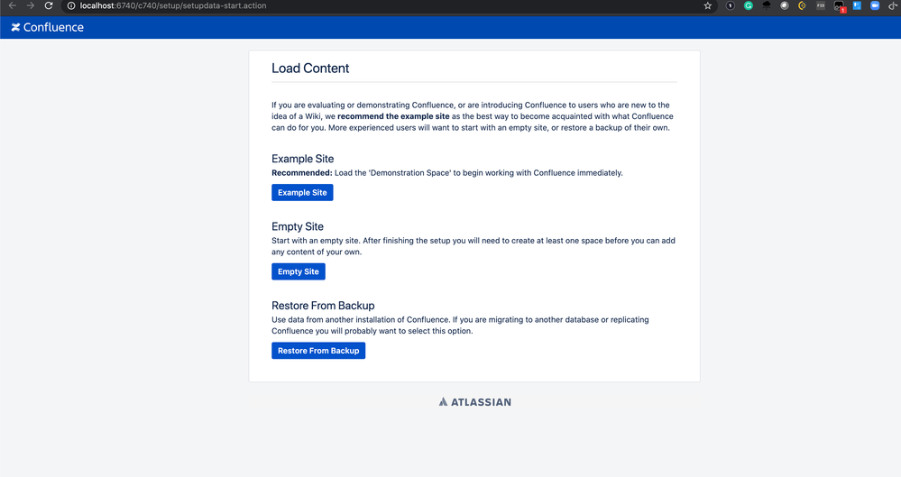Viewport: 901px width, 477px height.
Task: Open the blue square extension icon
Action: pos(857,5)
